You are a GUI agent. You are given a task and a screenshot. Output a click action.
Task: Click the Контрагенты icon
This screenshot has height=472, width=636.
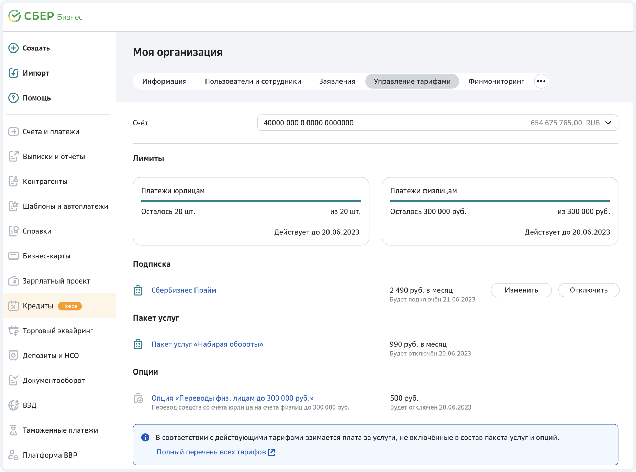[13, 181]
